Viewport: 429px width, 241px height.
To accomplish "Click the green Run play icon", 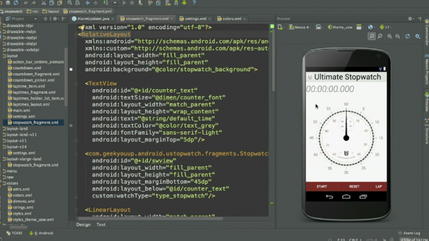I will coord(124,3).
